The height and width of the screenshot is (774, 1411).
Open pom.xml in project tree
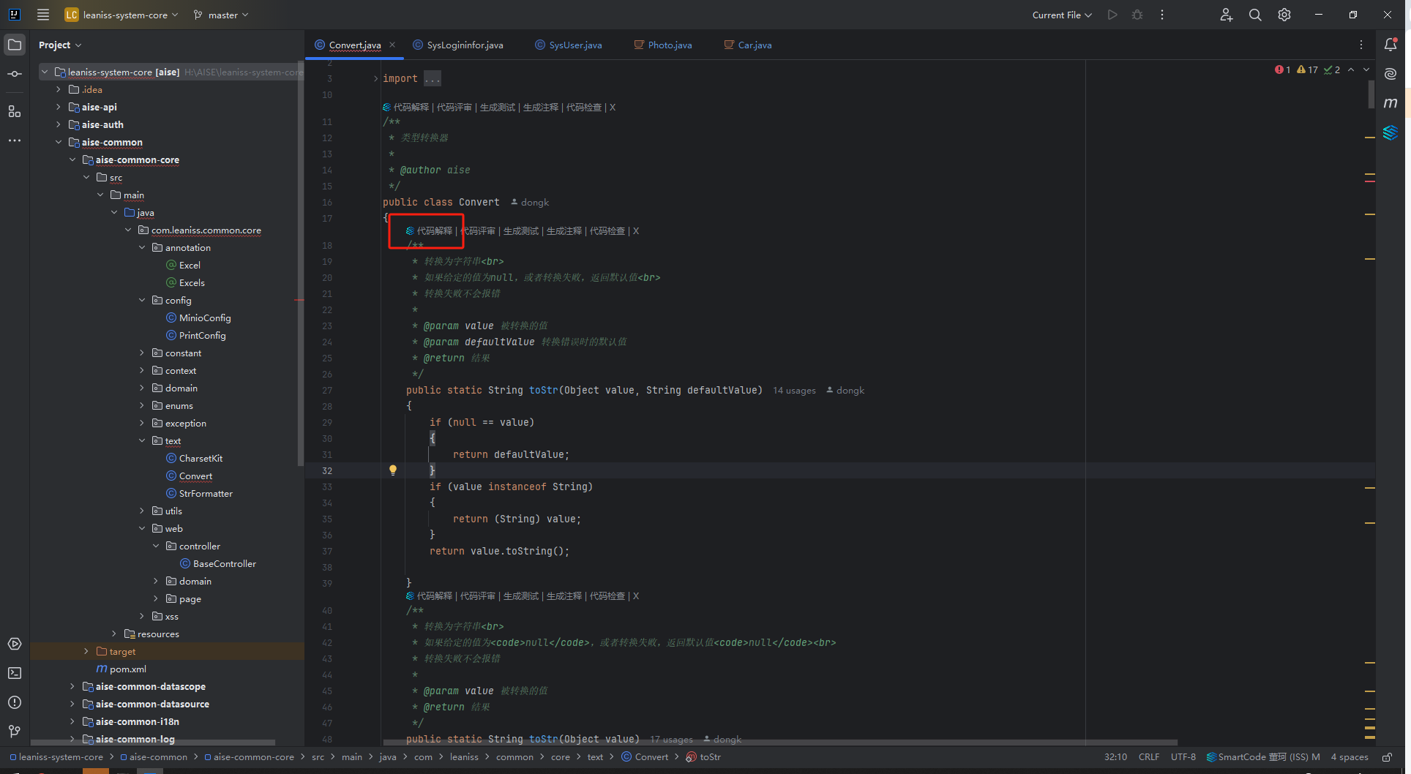[128, 669]
